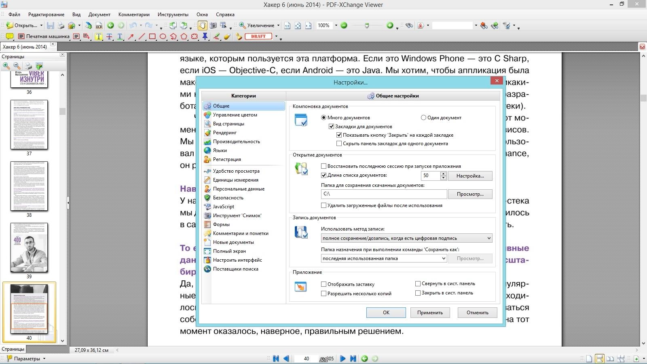Uncheck 'Закладки для документов'

331,127
